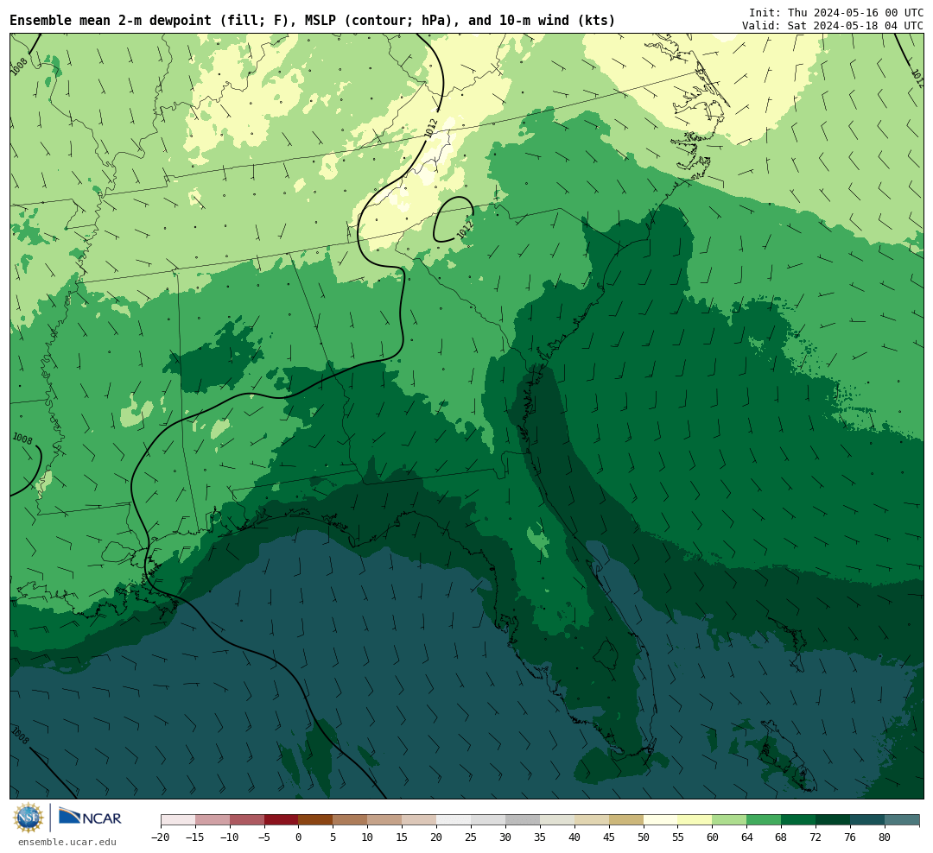Click the map title starting with 'Ensemble mean 2-m dewpoint'

313,21
